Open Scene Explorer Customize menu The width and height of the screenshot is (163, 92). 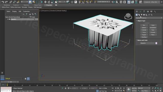coord(26,11)
